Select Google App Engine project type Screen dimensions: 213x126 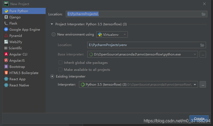click(24, 29)
